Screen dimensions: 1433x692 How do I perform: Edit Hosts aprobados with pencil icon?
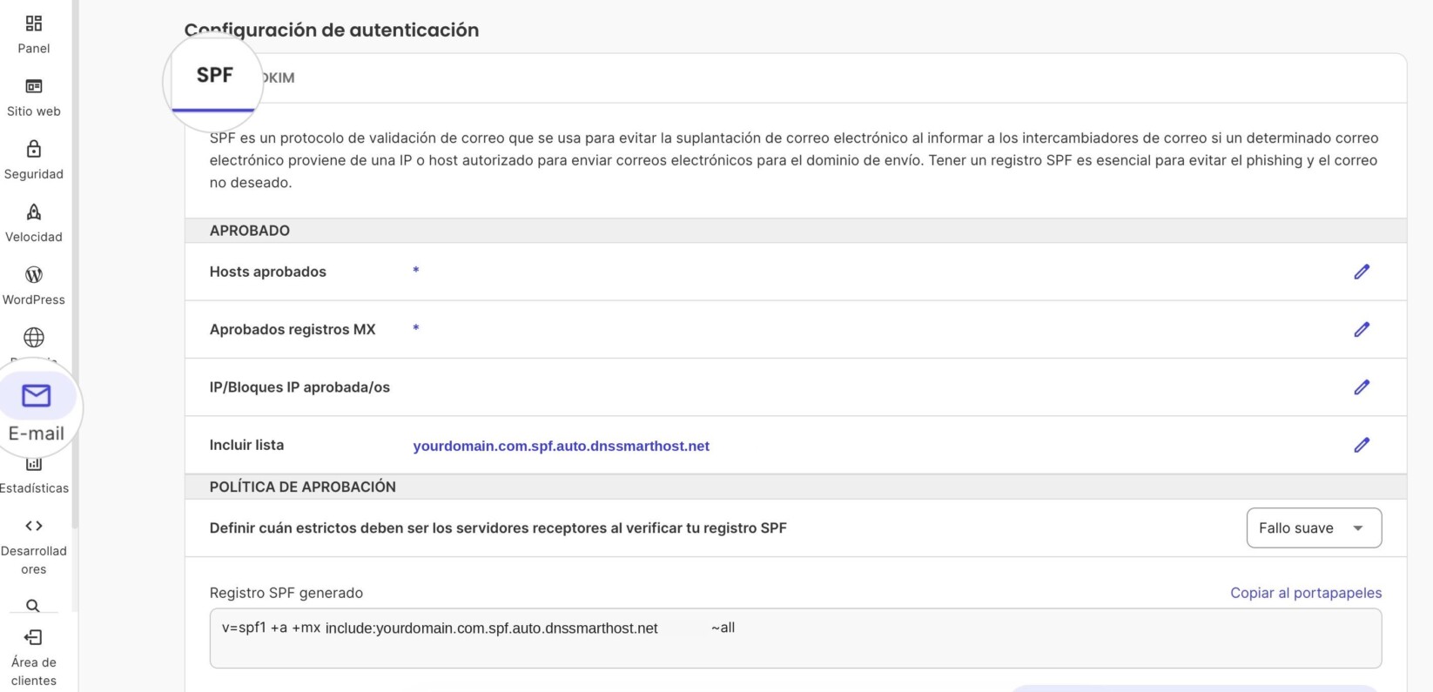[1362, 272]
